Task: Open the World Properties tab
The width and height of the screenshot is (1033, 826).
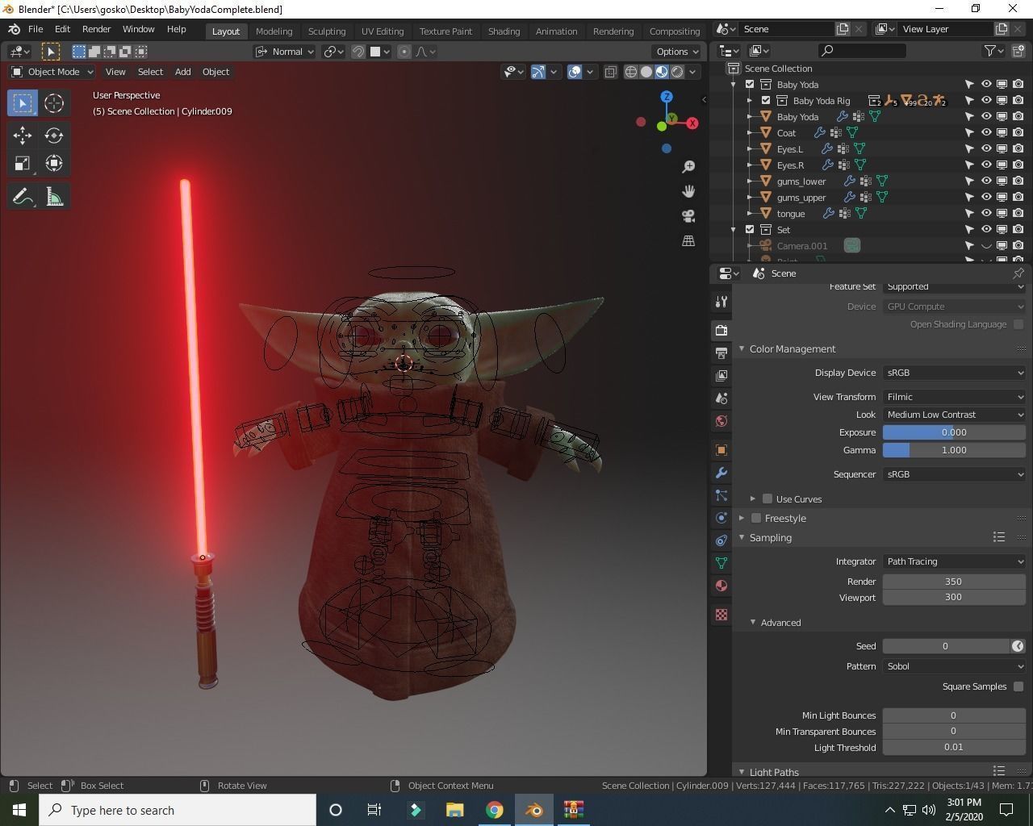Action: 721,420
